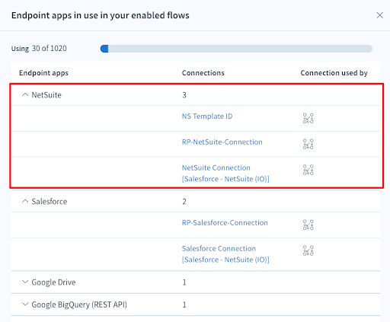Close the Endpoint apps dialog
The image size is (390, 322).
pos(379,15)
